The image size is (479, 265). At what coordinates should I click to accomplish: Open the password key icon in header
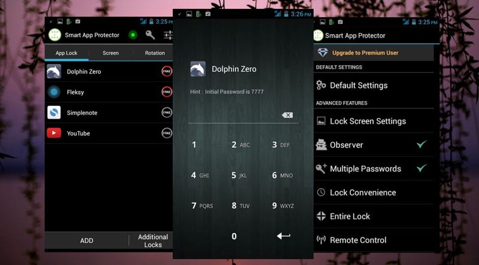150,35
